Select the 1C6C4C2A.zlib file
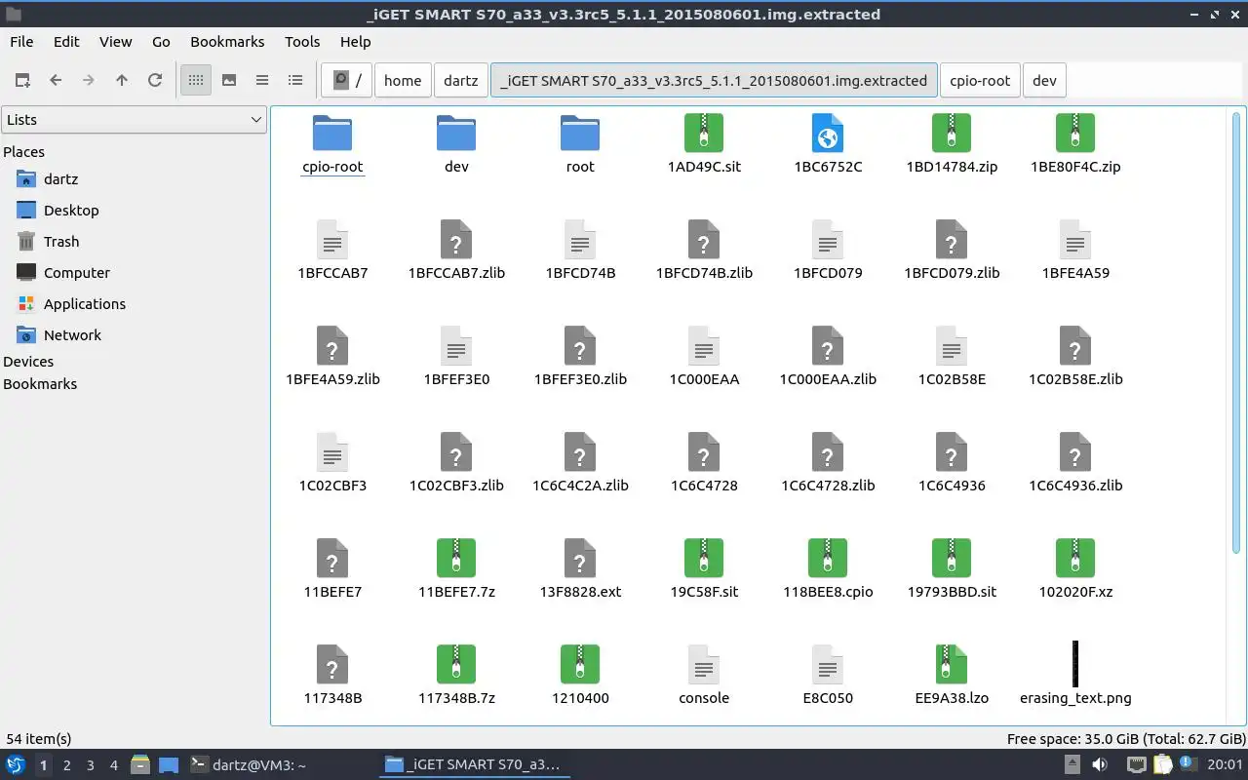 coord(580,452)
